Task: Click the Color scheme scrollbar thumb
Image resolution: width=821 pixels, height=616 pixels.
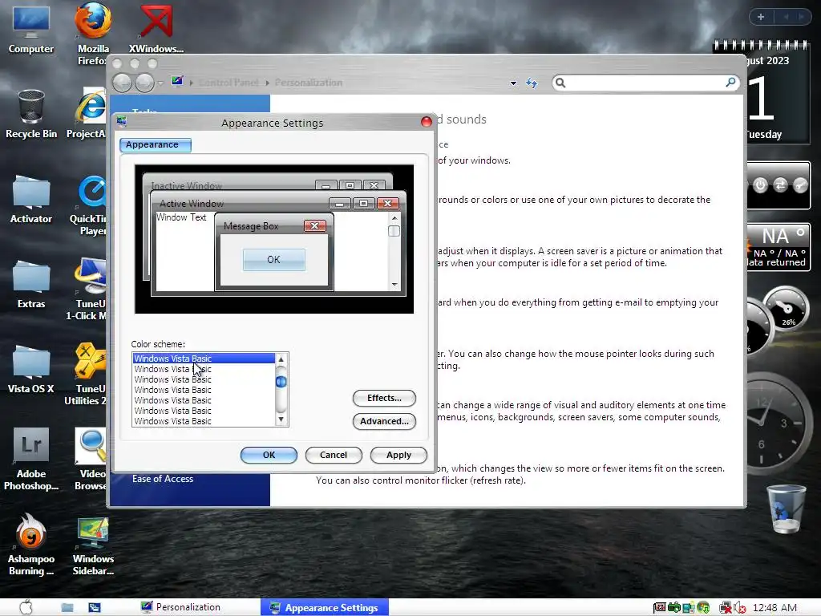Action: [x=281, y=382]
